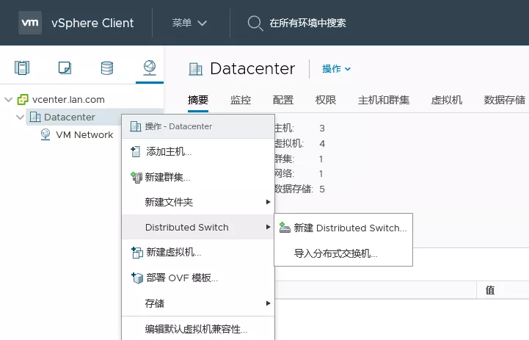Click the search magnifier icon

tap(255, 23)
